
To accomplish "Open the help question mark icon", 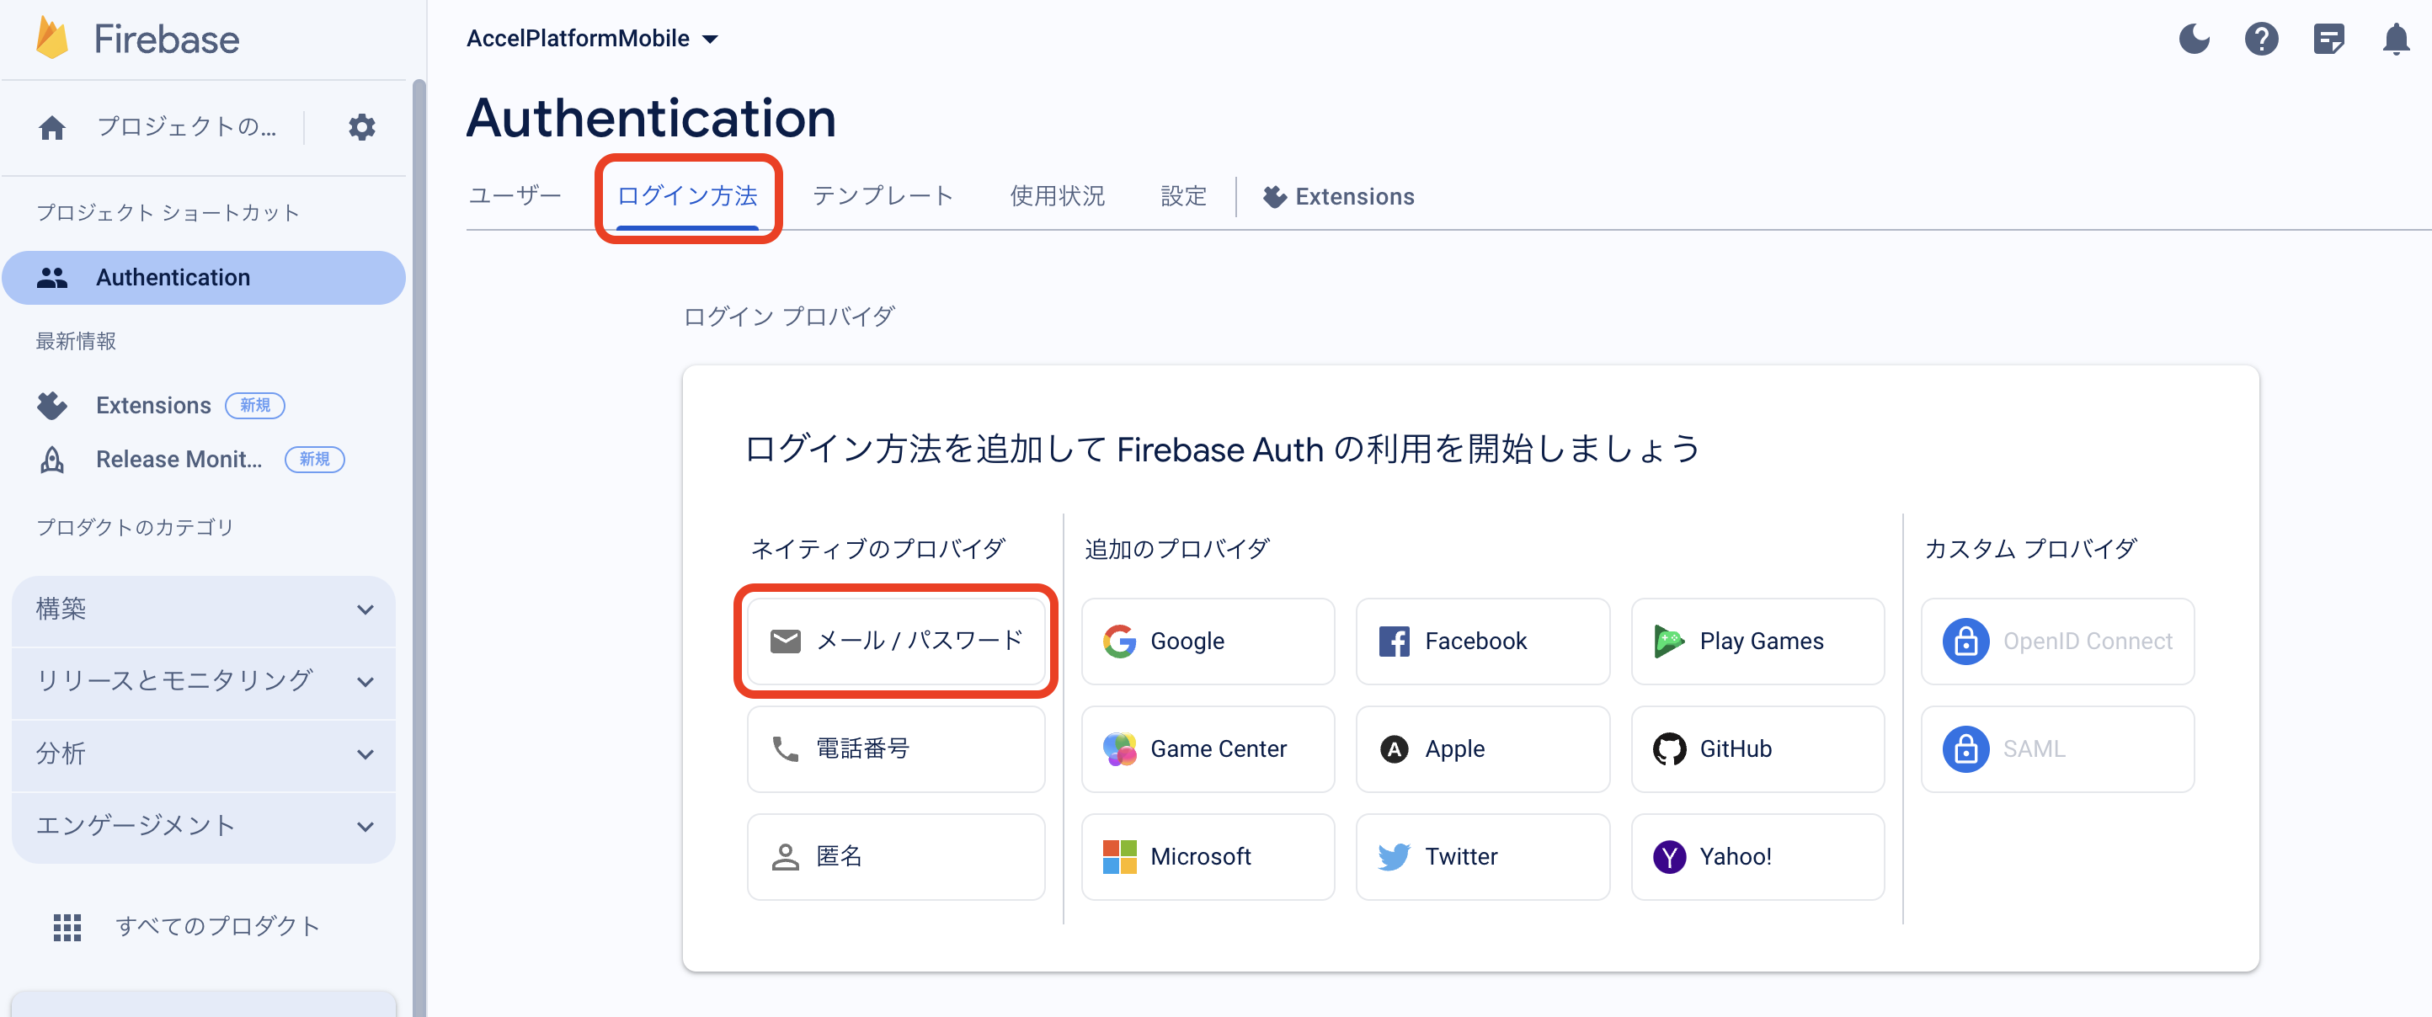I will click(2261, 39).
